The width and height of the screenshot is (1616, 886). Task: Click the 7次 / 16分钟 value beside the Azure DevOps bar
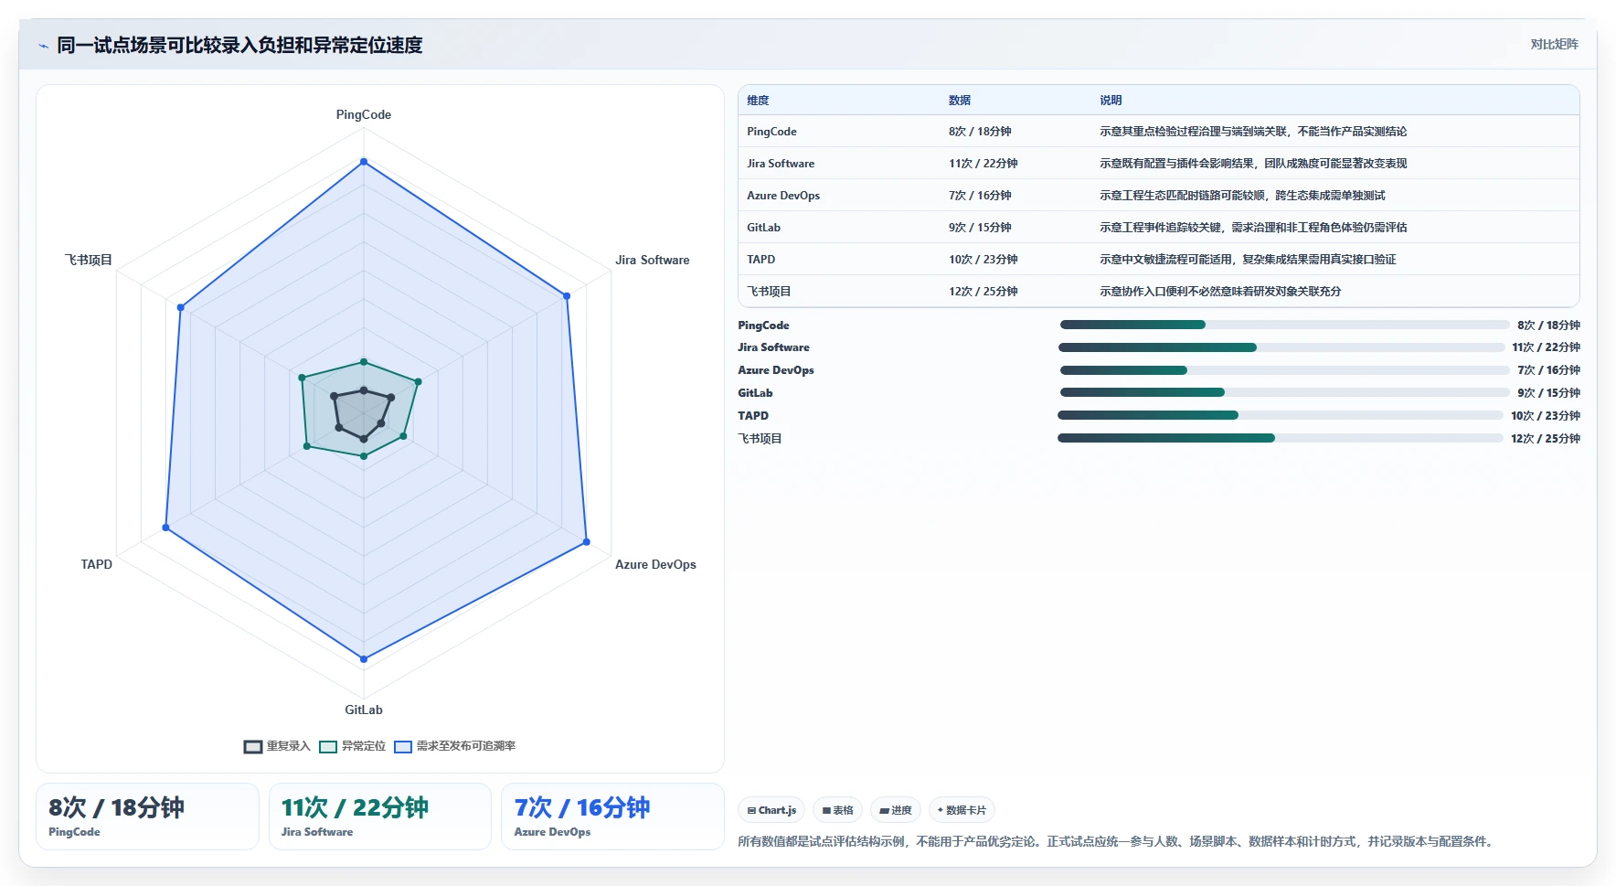coord(1549,370)
